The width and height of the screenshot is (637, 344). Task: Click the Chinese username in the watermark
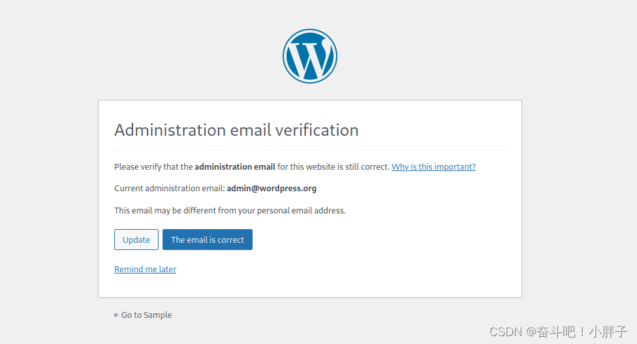pyautogui.click(x=582, y=332)
